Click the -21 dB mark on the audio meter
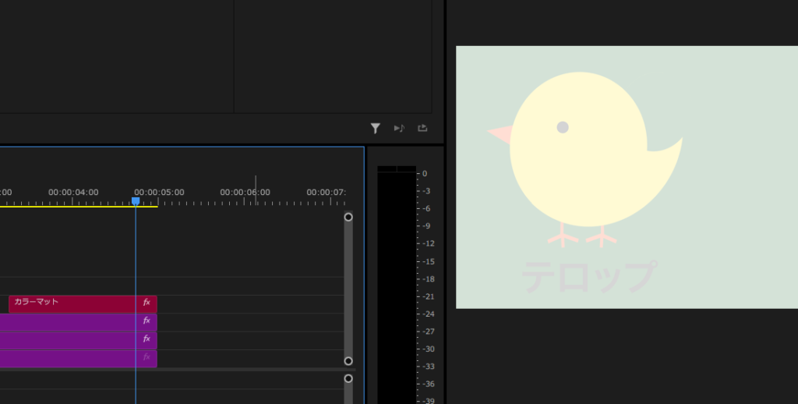Viewport: 798px width, 404px height. pyautogui.click(x=428, y=296)
